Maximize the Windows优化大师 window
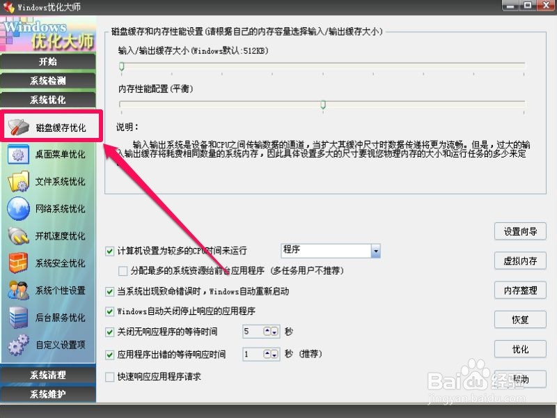This screenshot has height=418, width=557. click(x=528, y=6)
